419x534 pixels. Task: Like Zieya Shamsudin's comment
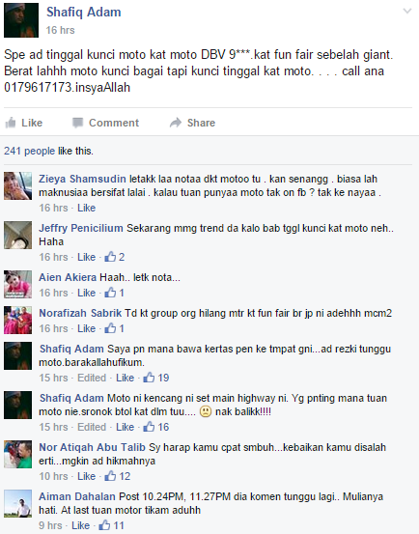coord(87,208)
